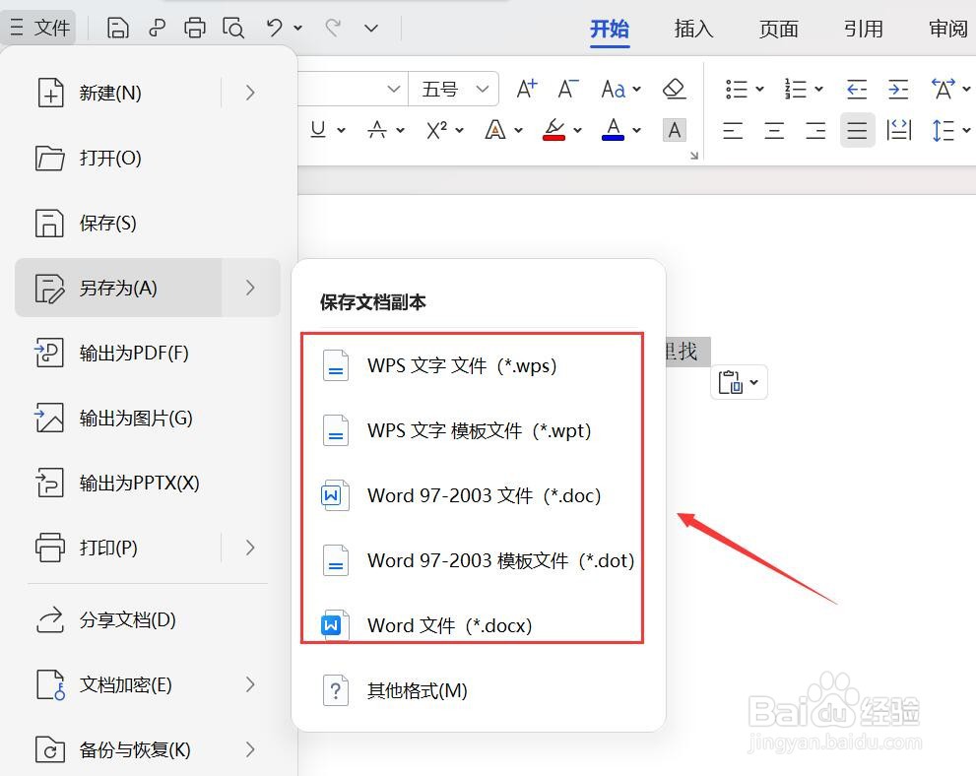Click the Undo arrow icon
The width and height of the screenshot is (976, 776).
273,27
